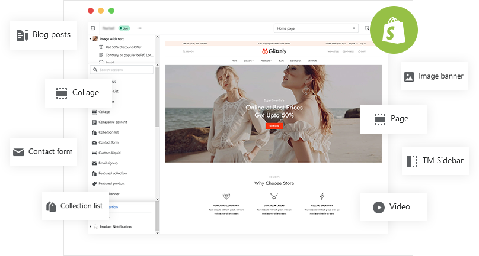Open the three-dot more actions menu
Image resolution: width=479 pixels, height=256 pixels.
tap(139, 28)
